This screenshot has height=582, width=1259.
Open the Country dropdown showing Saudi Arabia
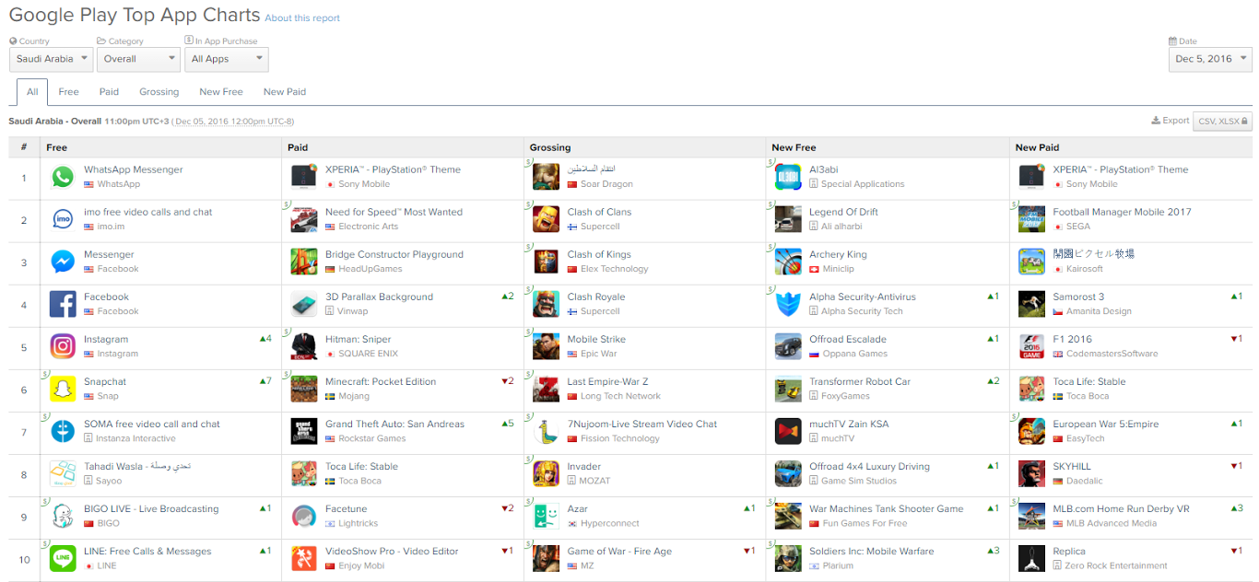[52, 59]
